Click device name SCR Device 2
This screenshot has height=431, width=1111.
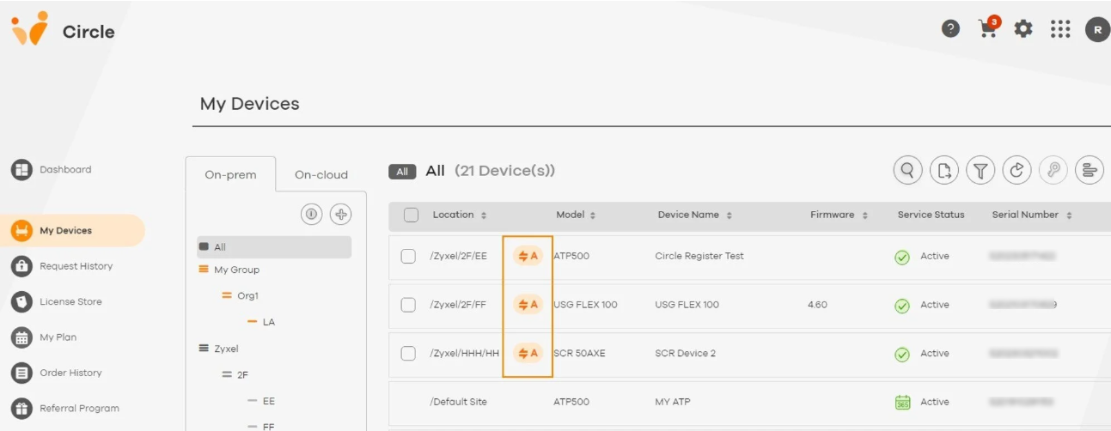tap(685, 353)
